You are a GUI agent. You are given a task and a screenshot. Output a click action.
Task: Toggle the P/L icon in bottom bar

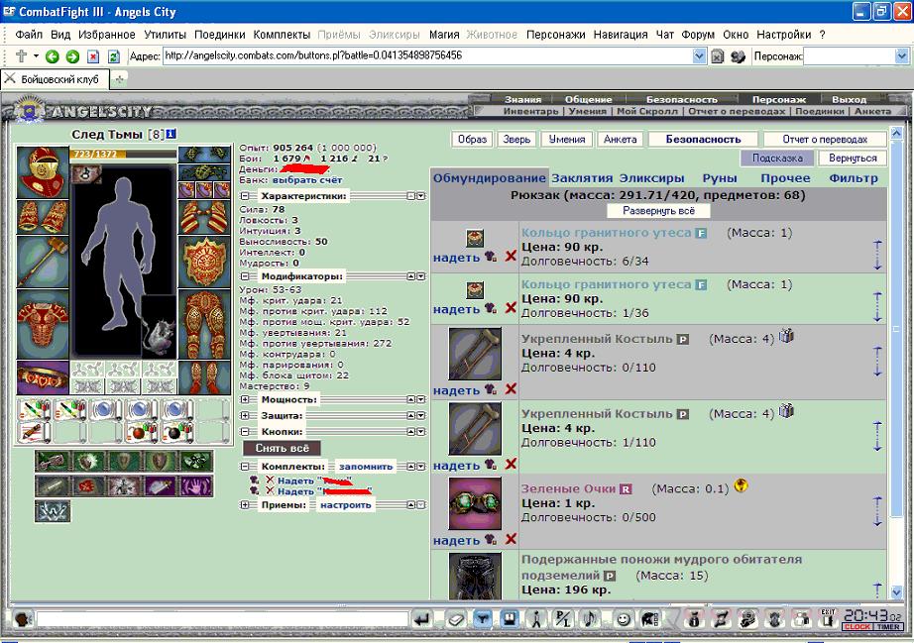(x=563, y=619)
